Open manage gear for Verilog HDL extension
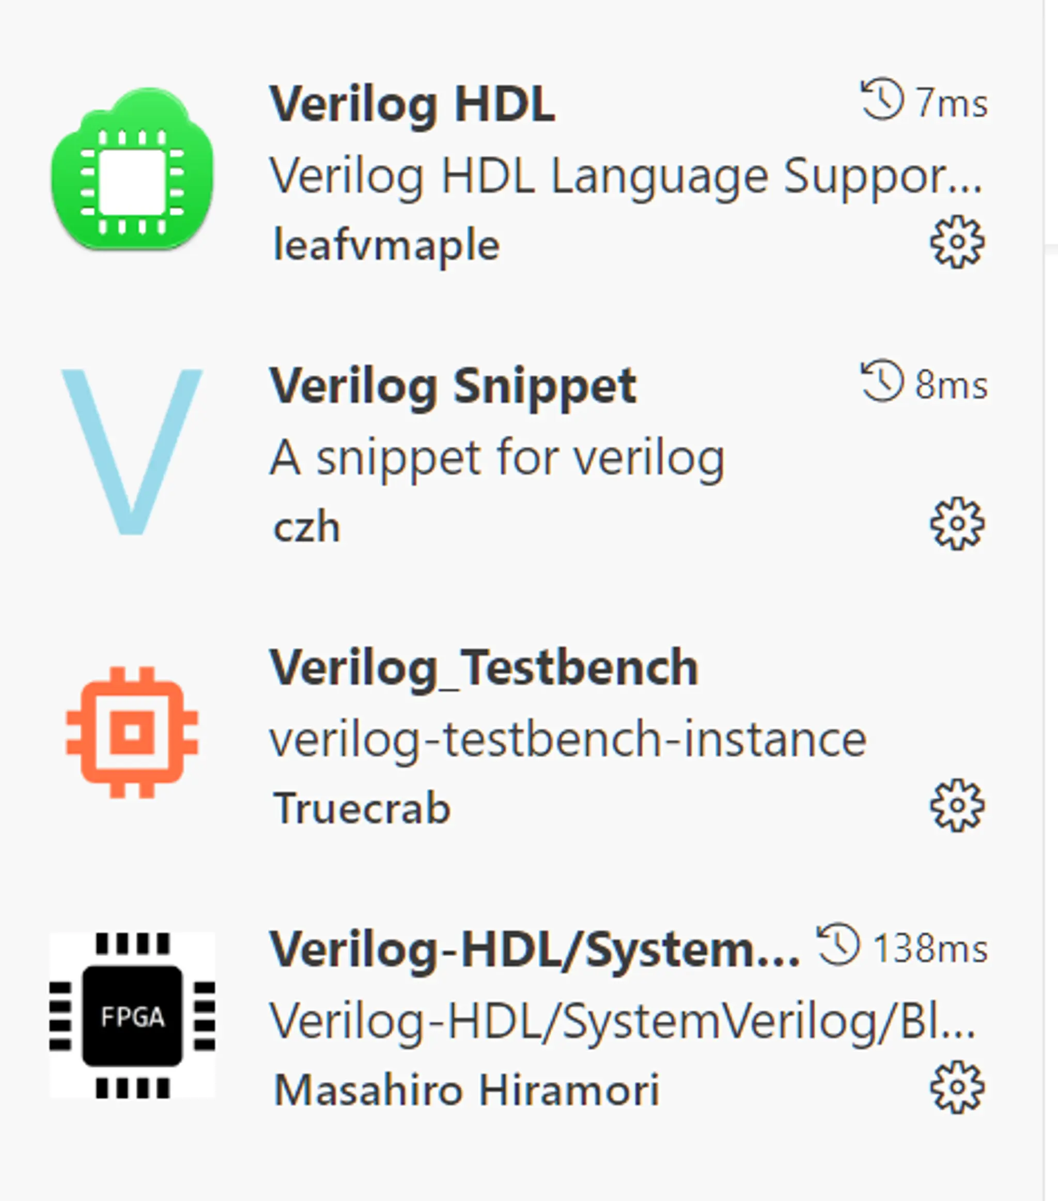Image resolution: width=1058 pixels, height=1201 pixels. tap(957, 242)
